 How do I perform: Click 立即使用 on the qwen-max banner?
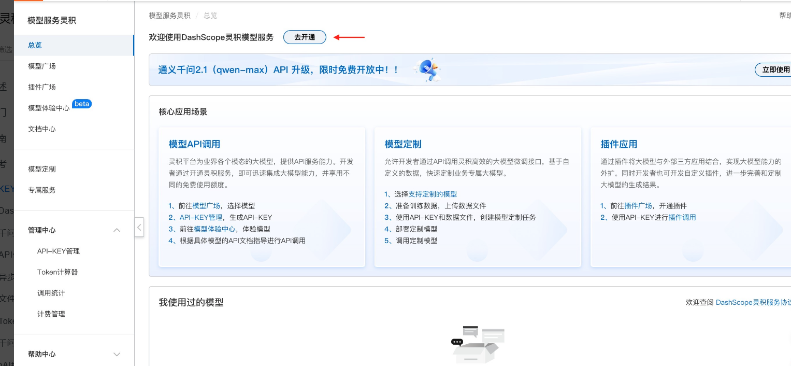pos(776,69)
